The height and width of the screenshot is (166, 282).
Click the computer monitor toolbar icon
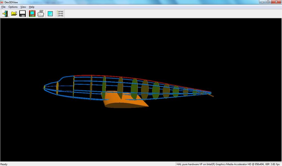point(32,13)
